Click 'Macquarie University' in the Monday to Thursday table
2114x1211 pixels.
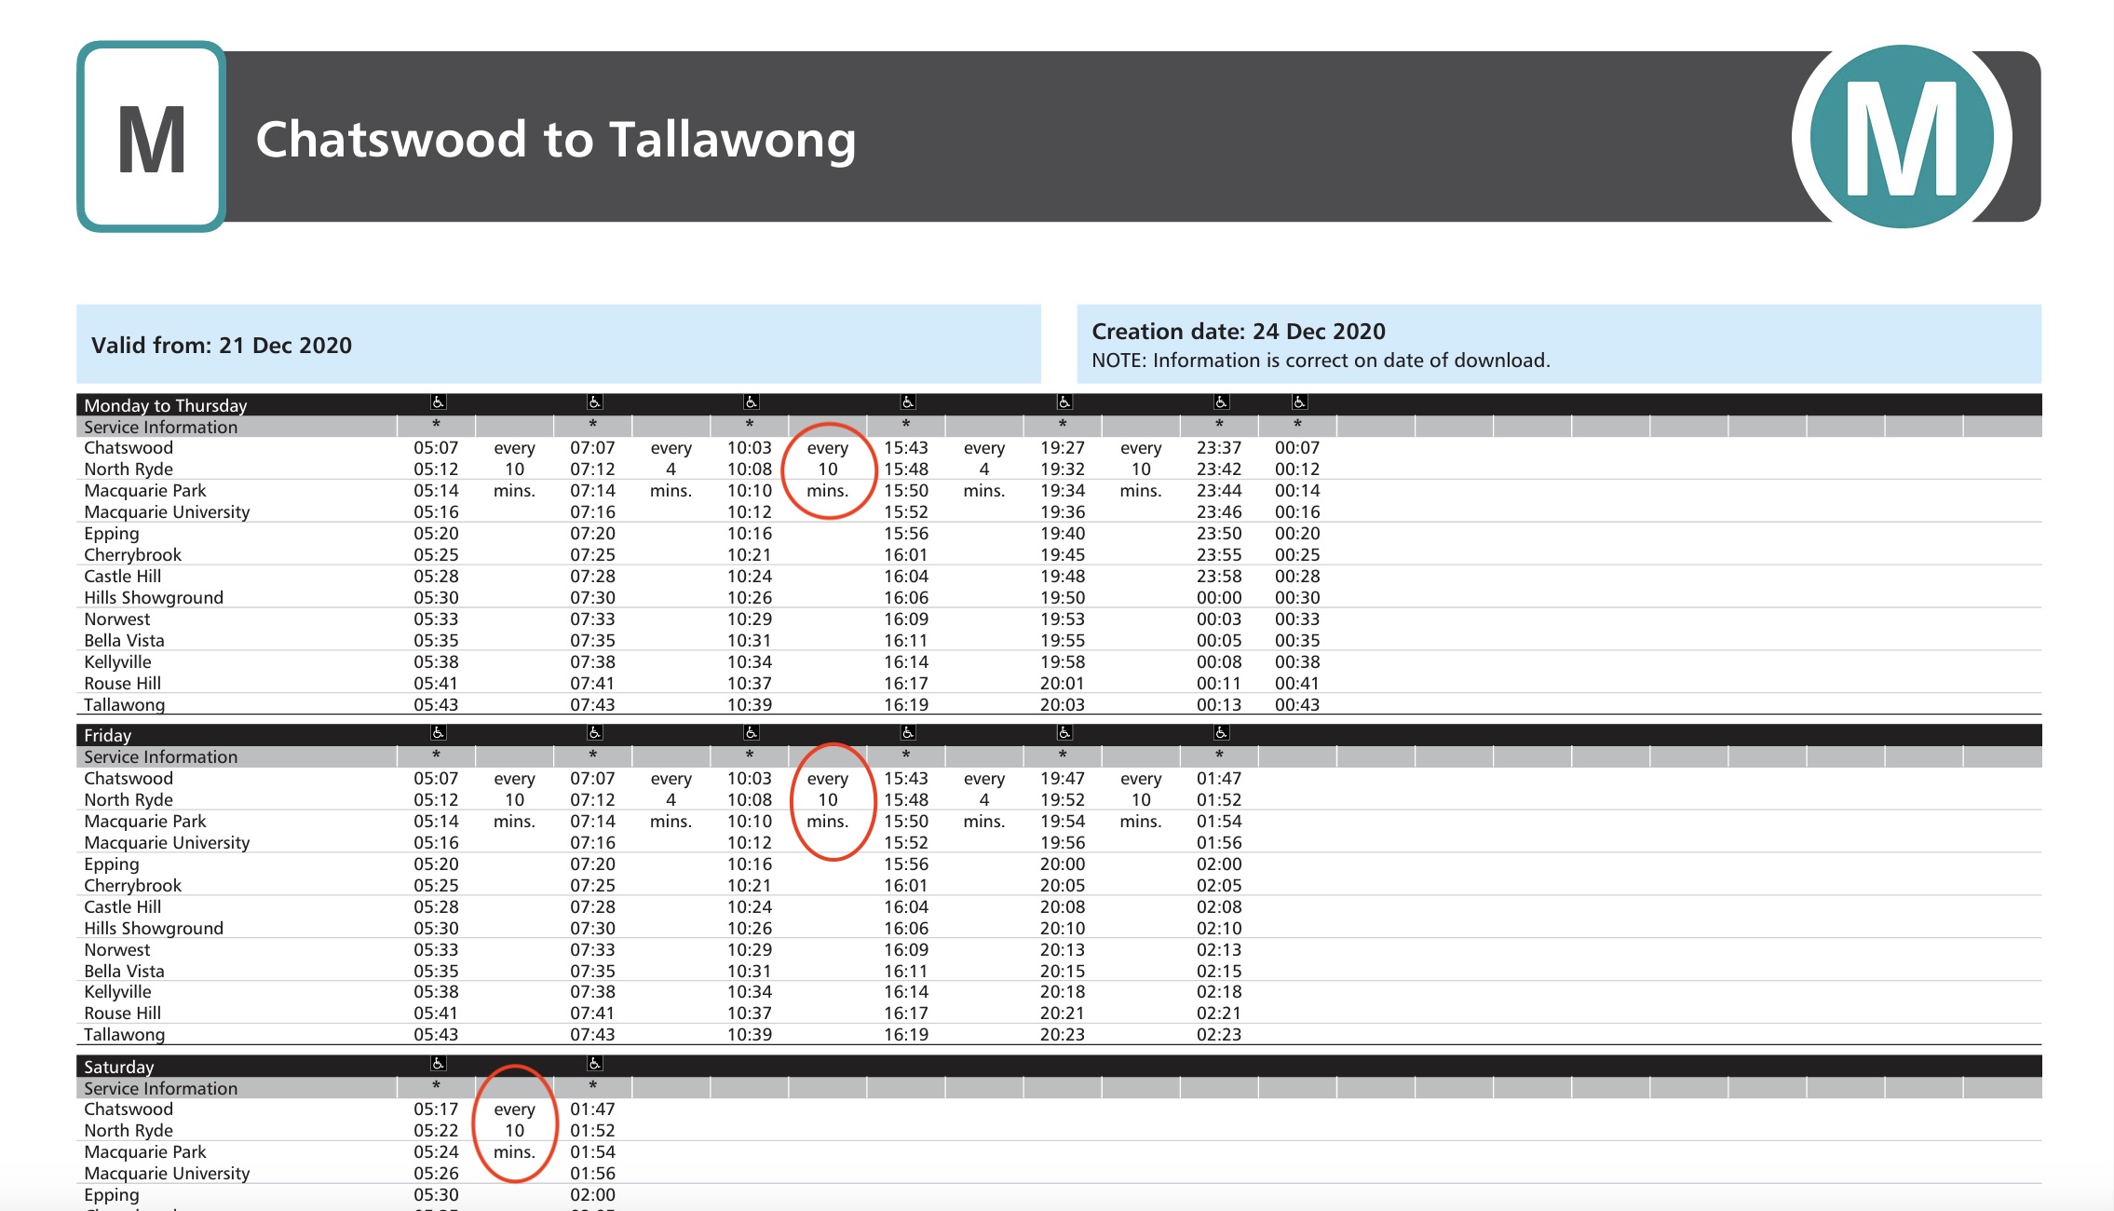pyautogui.click(x=167, y=512)
